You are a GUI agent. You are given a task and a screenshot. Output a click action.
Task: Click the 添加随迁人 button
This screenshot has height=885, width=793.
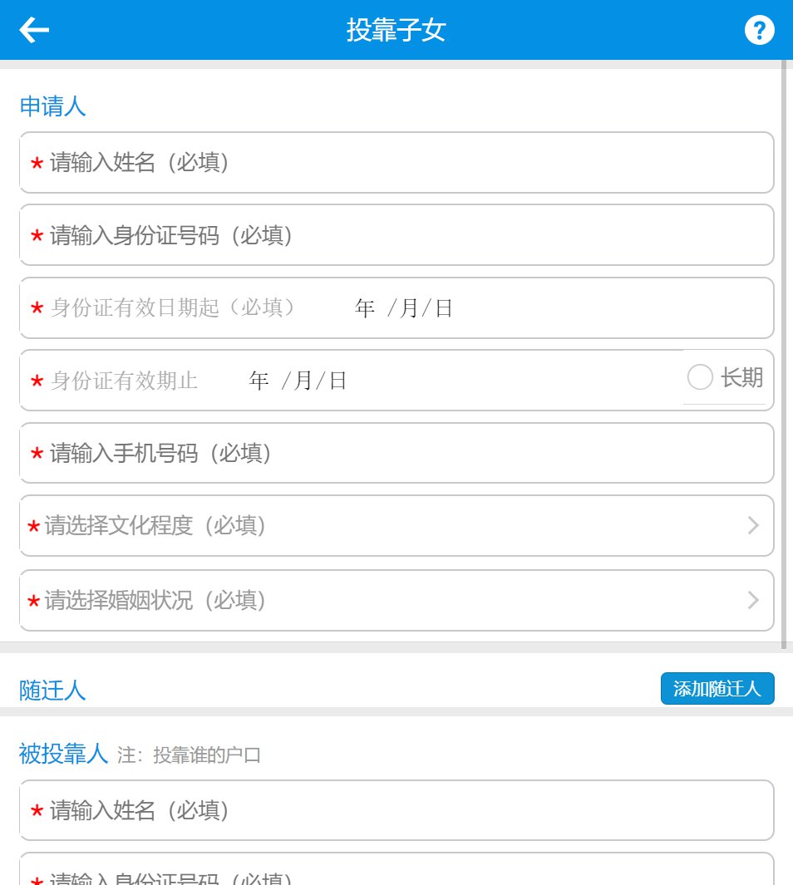point(717,688)
